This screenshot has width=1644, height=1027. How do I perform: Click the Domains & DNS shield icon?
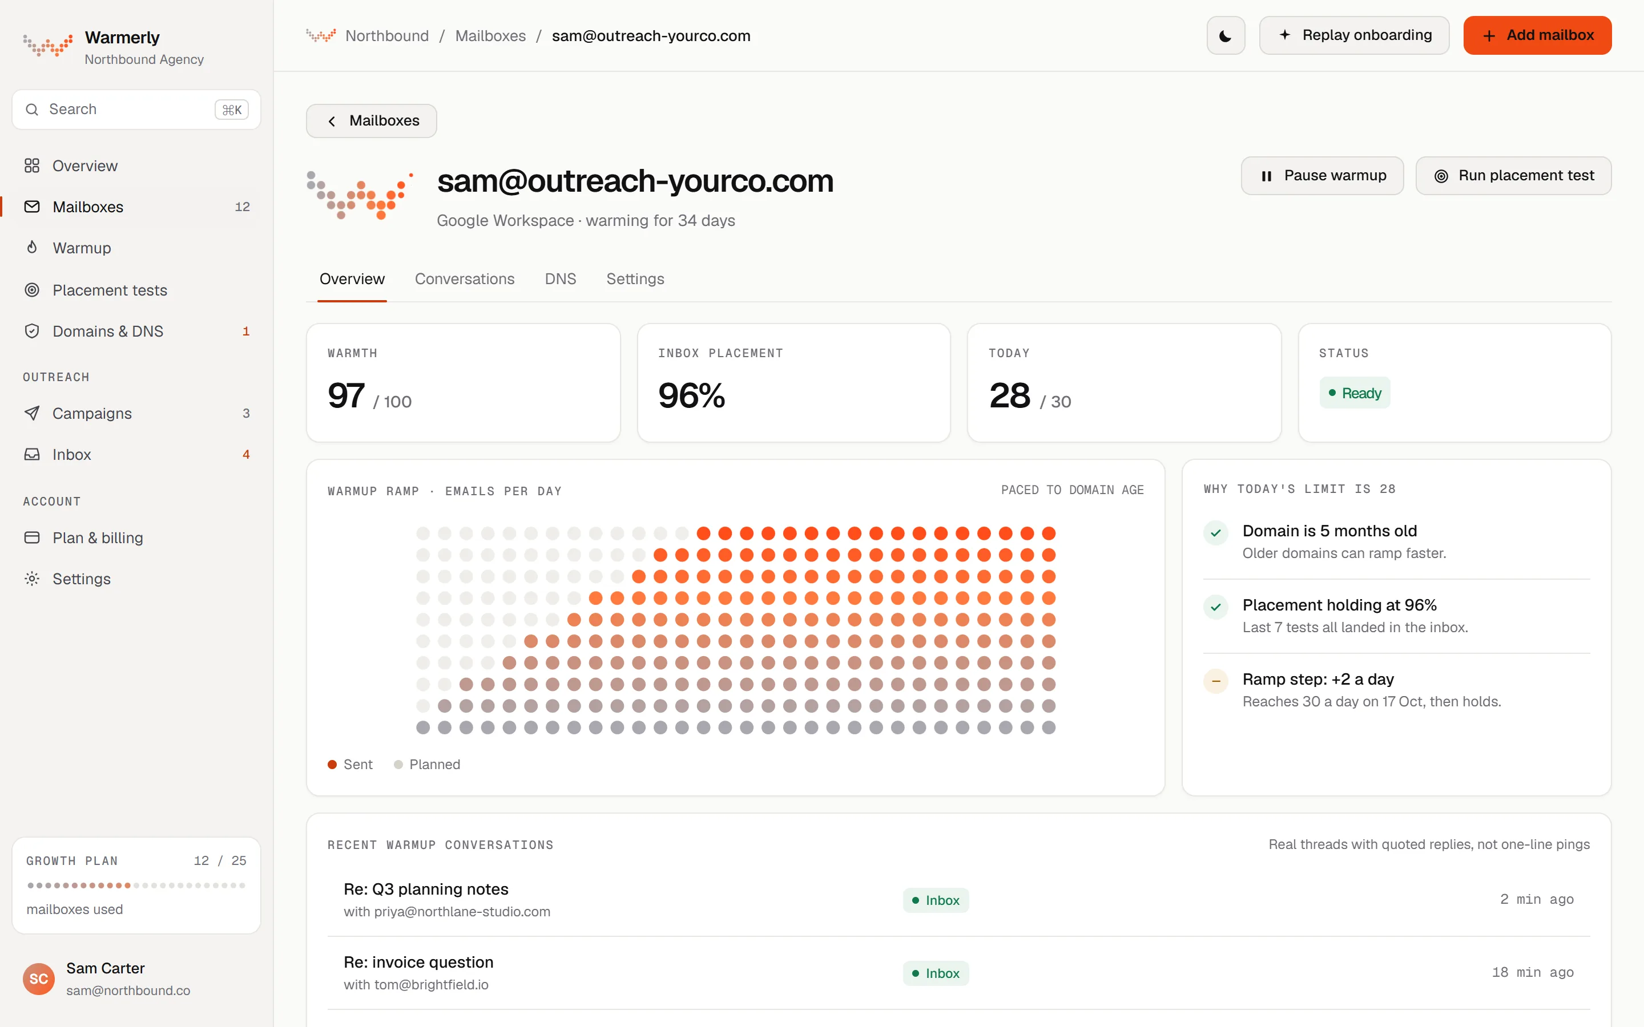coord(32,331)
